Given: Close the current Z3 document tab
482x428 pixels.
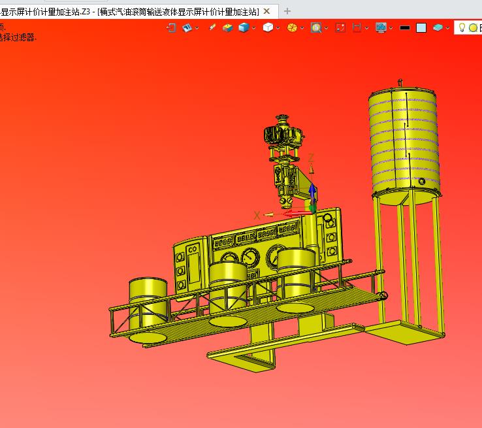Looking at the screenshot, I should coord(267,11).
